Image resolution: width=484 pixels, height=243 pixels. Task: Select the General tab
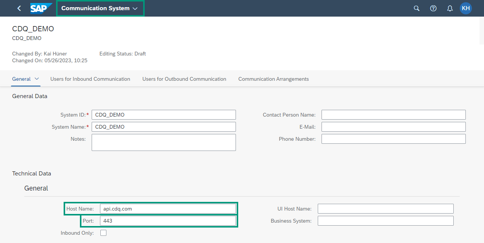(22, 79)
